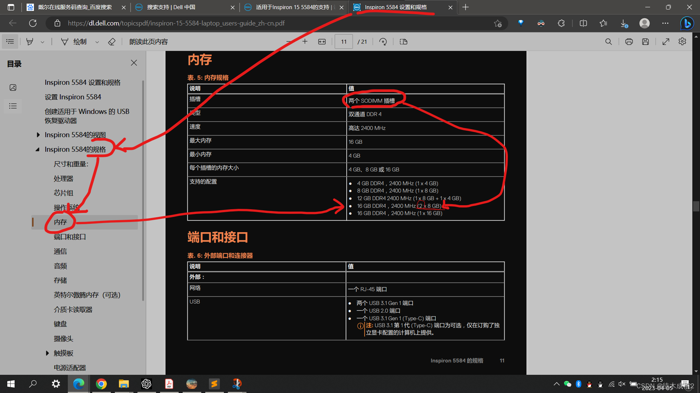The image size is (700, 393).
Task: Print the PDF document
Action: [x=629, y=41]
